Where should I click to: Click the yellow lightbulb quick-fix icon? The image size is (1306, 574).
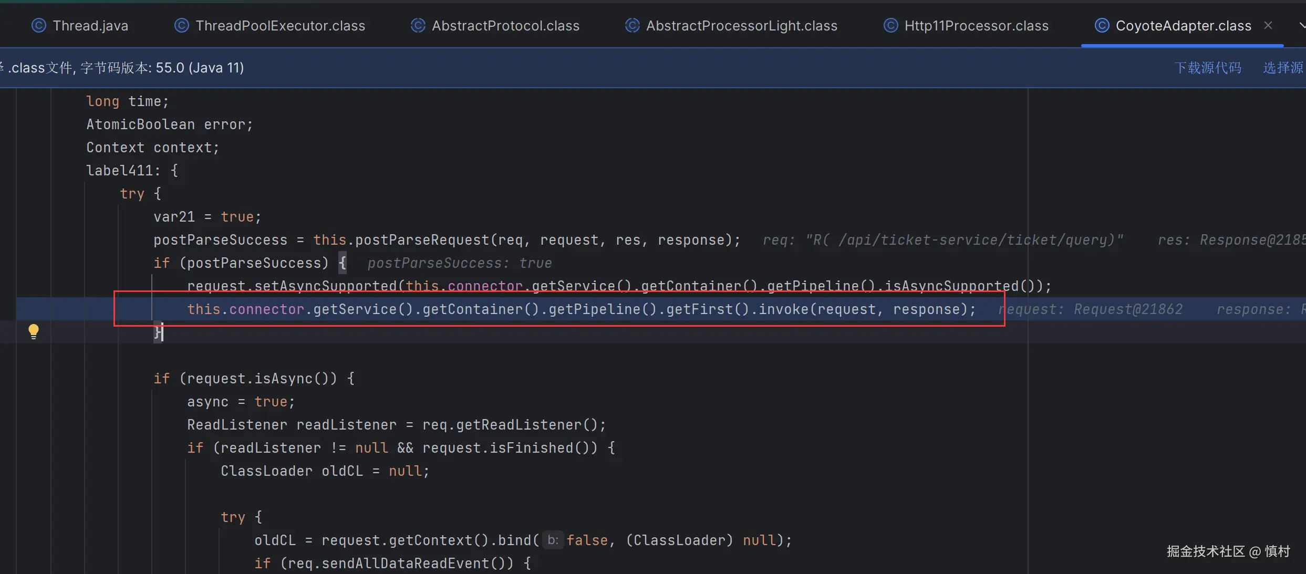tap(33, 331)
